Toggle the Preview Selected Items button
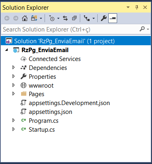152x164 pixels. click(113, 18)
